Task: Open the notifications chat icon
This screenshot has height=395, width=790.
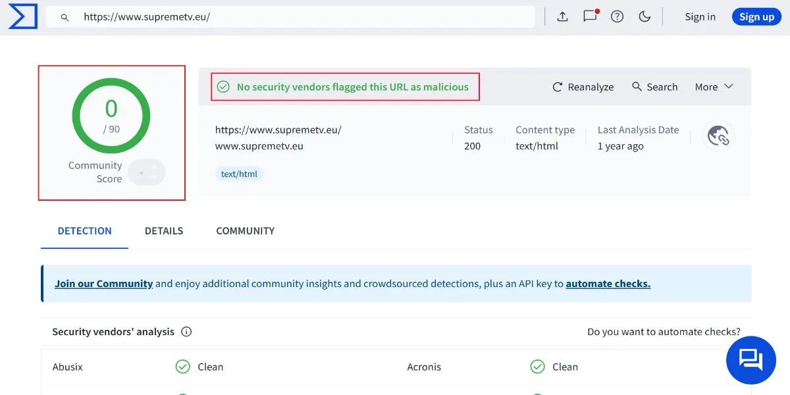Action: point(591,16)
